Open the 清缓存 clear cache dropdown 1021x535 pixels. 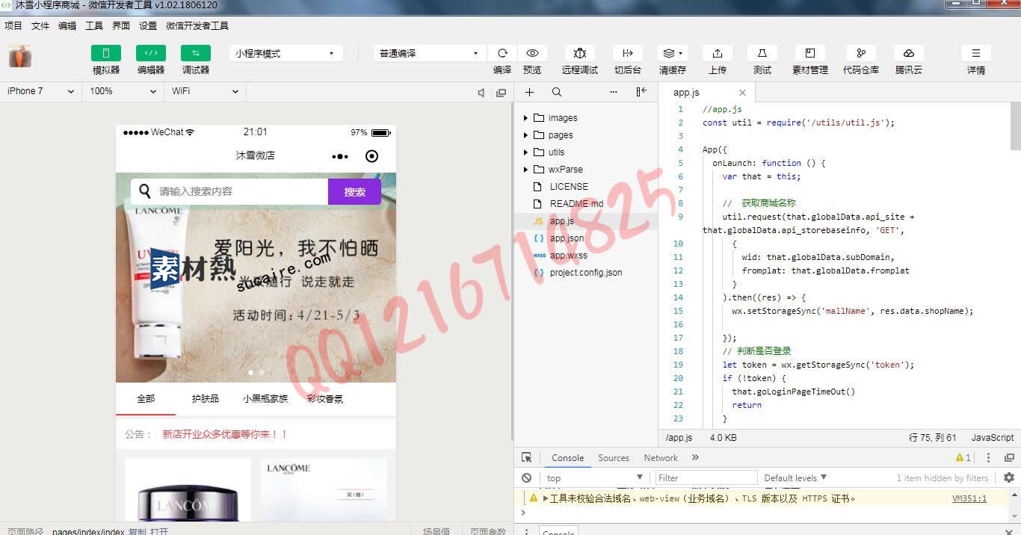pyautogui.click(x=673, y=53)
